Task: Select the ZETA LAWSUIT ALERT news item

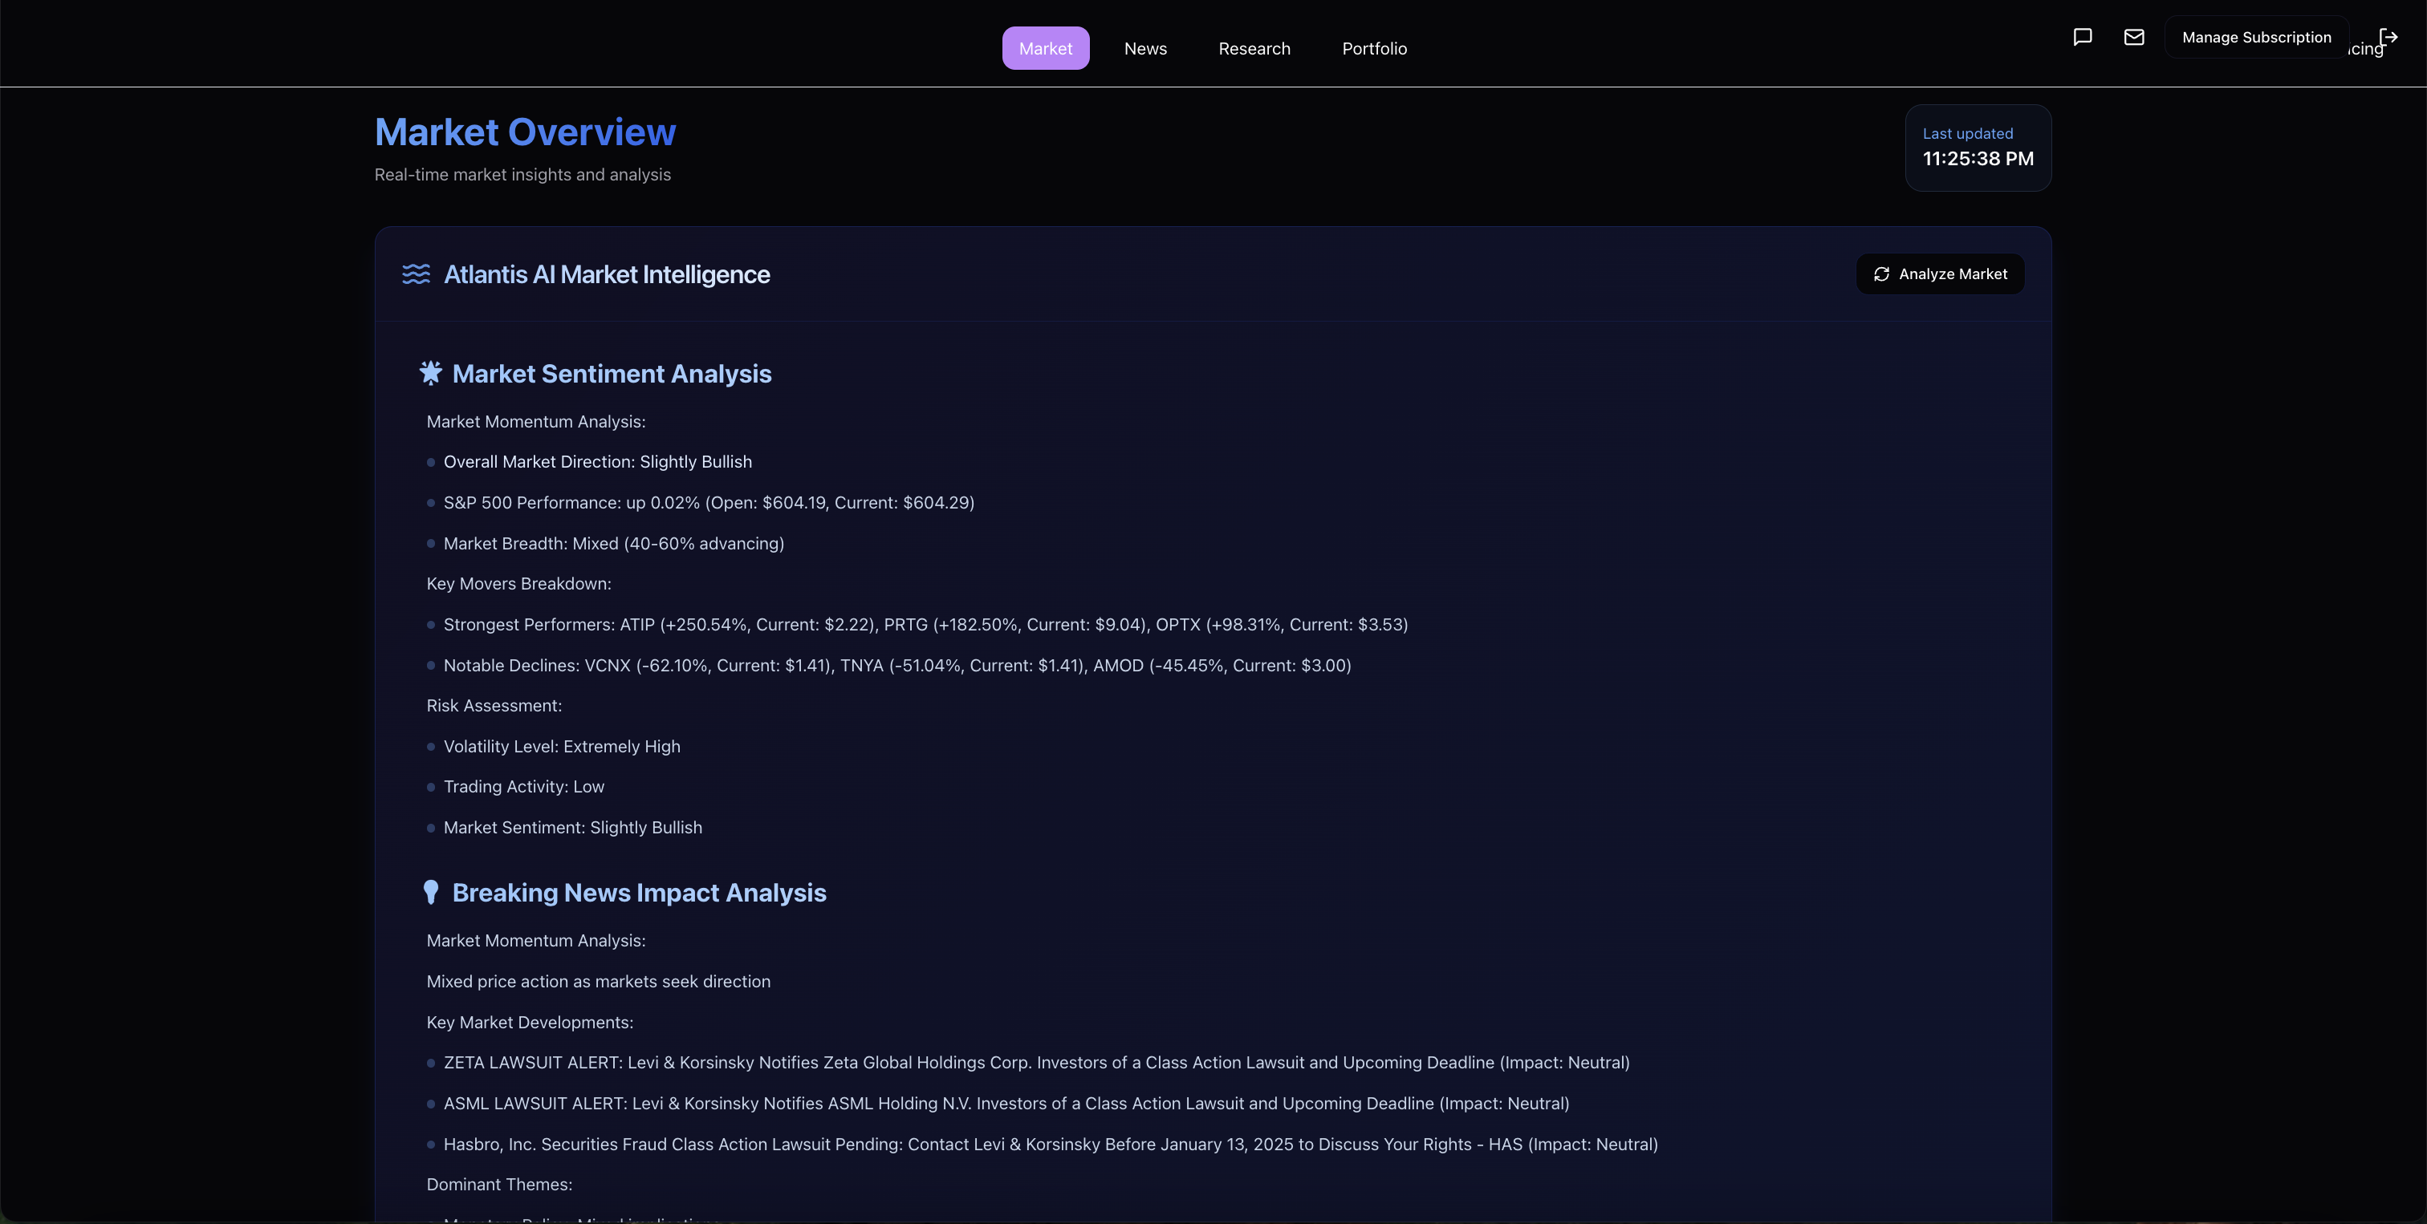Action: [1035, 1062]
